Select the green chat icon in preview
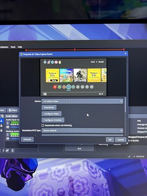 (60, 87)
